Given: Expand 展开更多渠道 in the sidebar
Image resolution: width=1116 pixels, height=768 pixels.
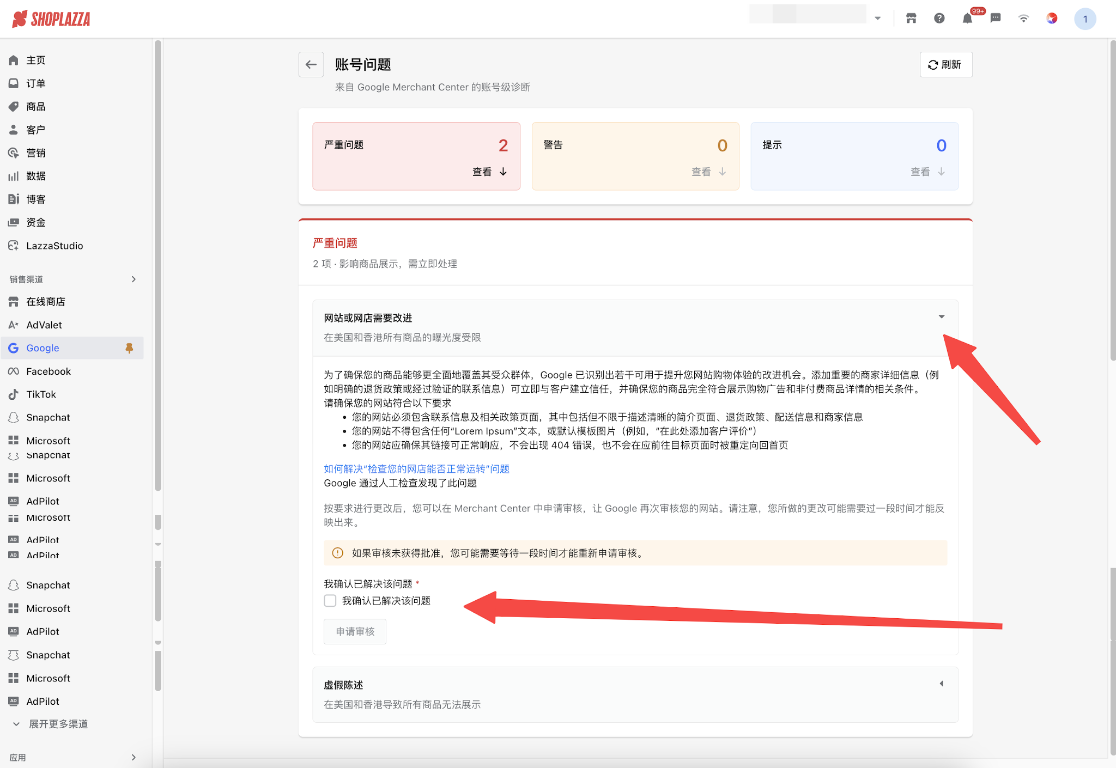Looking at the screenshot, I should coord(50,724).
